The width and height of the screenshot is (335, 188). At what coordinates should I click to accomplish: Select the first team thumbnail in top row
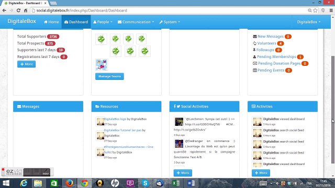101,39
